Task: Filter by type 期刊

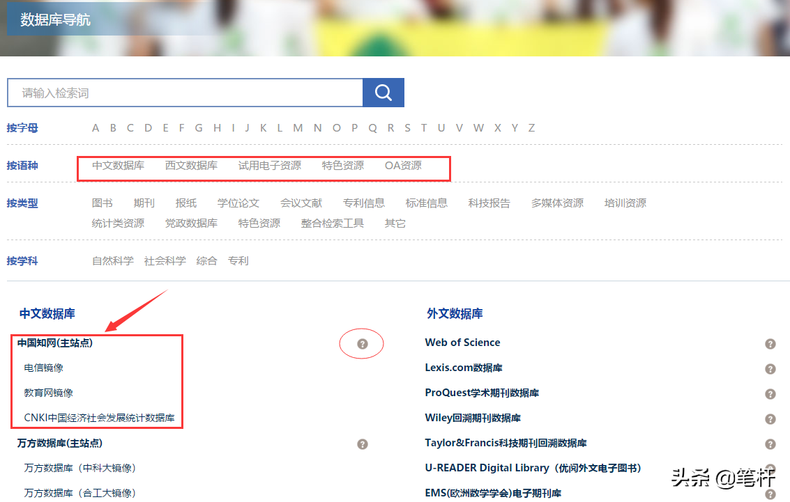Action: pos(144,203)
